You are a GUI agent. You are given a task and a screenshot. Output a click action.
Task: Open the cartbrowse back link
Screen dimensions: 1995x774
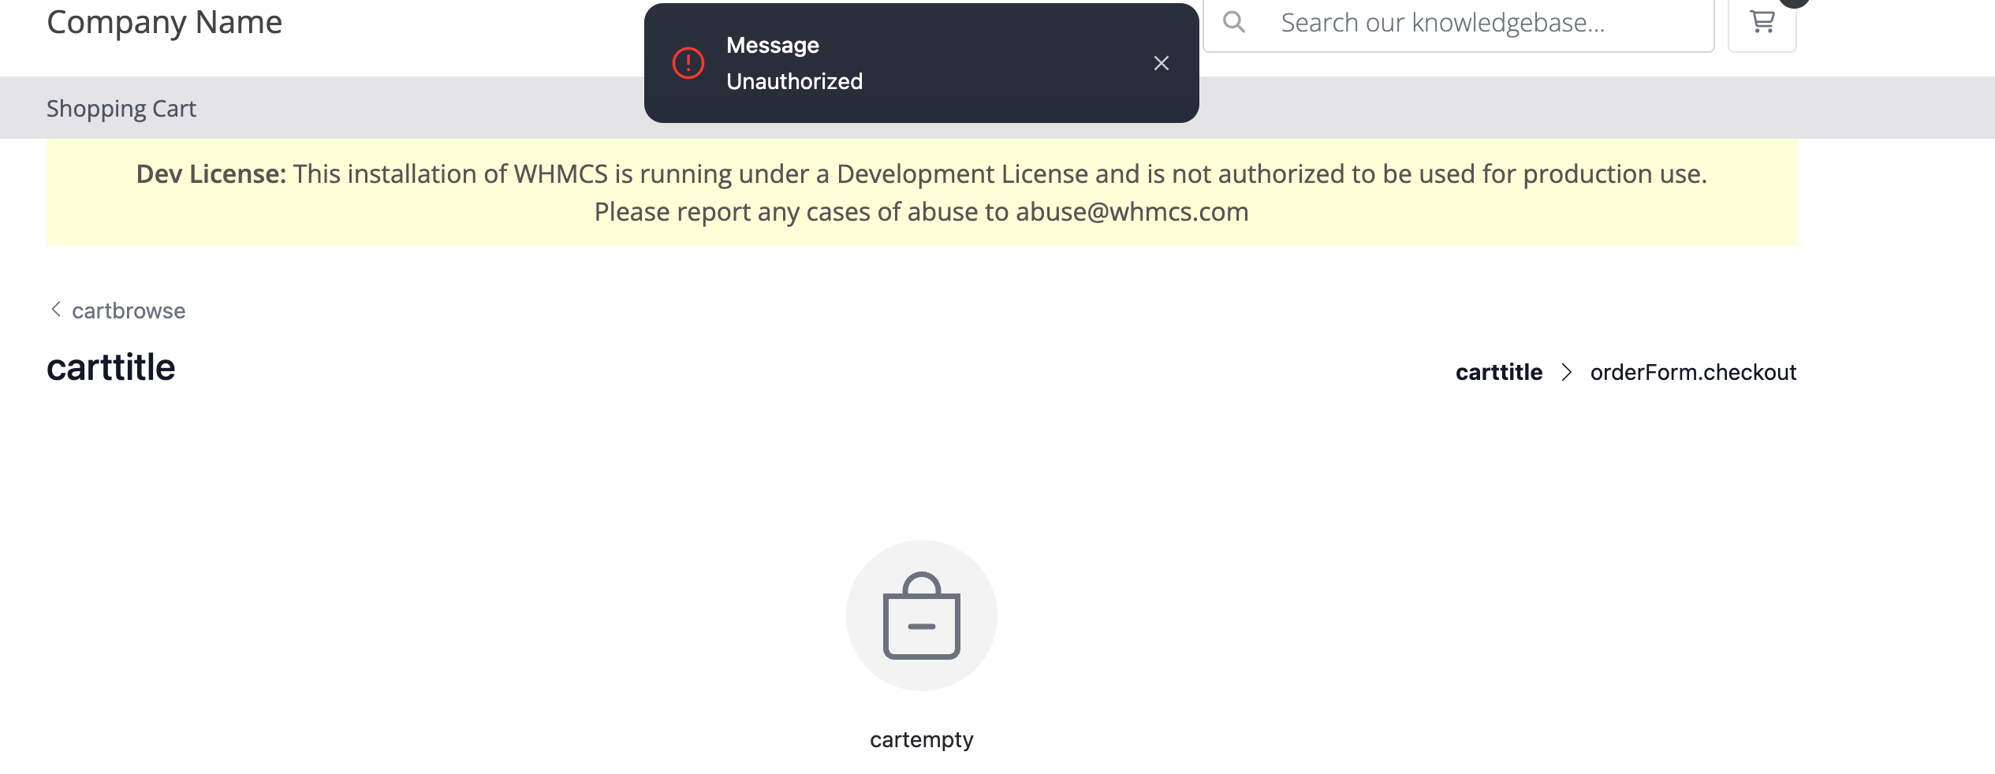[129, 311]
